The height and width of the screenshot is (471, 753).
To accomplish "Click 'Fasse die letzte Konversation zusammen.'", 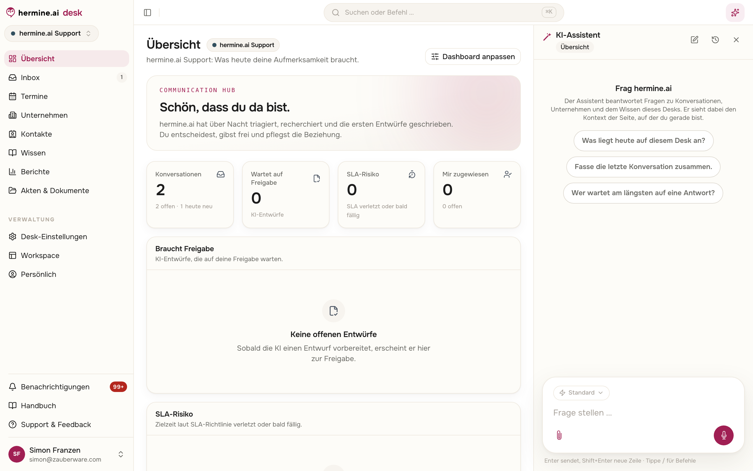I will (x=643, y=167).
